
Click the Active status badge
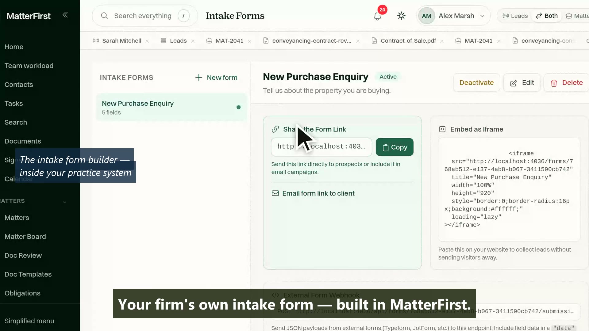pos(388,77)
